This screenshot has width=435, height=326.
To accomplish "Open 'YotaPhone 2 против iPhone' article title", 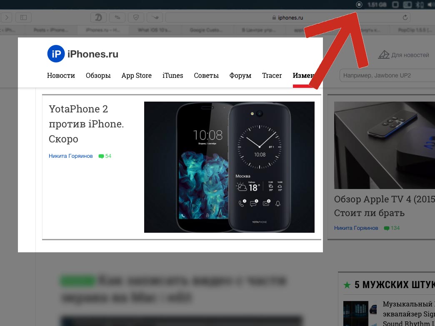I will (x=86, y=124).
